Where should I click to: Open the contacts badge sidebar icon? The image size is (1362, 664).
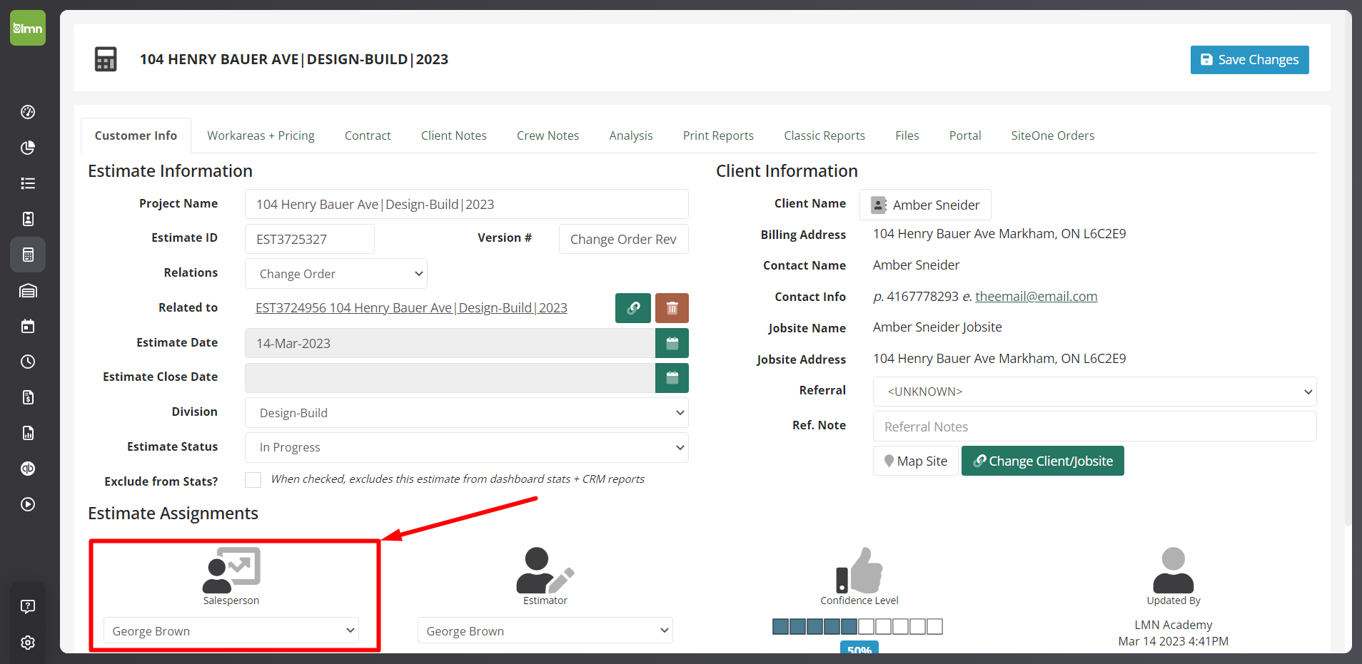pyautogui.click(x=28, y=219)
